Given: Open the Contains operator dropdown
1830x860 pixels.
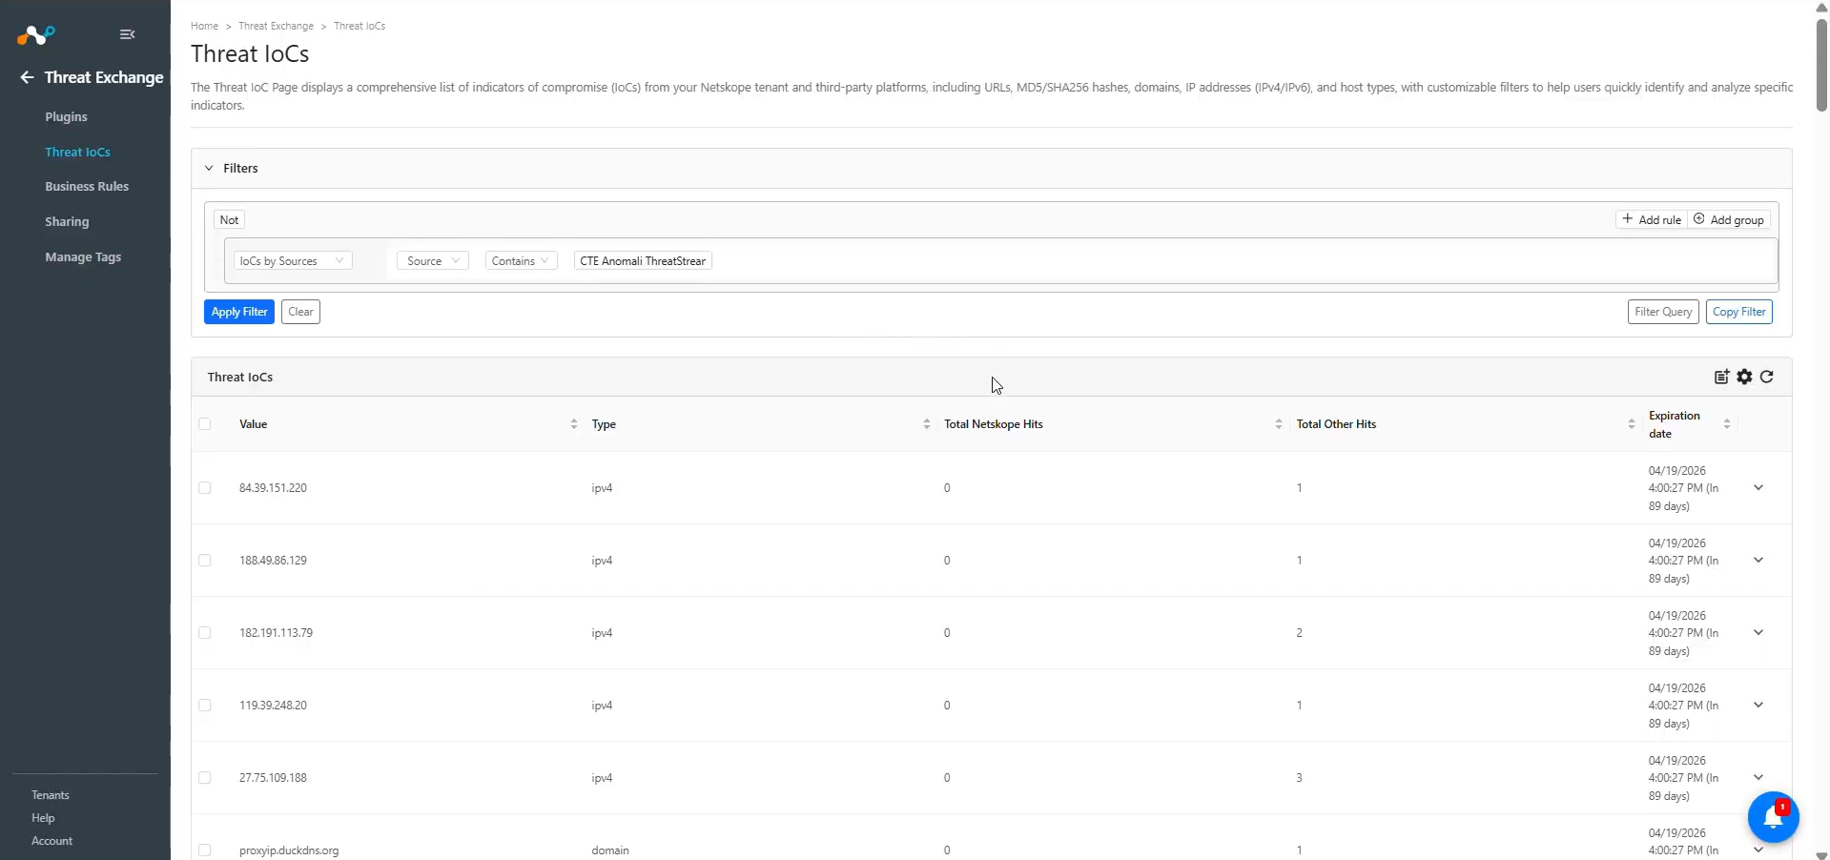Looking at the screenshot, I should tap(521, 261).
